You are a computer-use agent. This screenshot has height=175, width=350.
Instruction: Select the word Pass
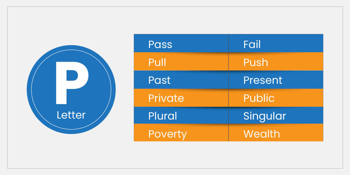pyautogui.click(x=160, y=44)
